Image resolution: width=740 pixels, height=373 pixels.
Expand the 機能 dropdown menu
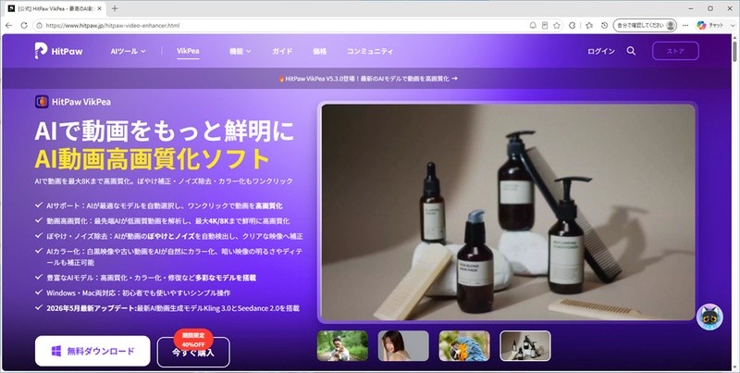point(240,51)
